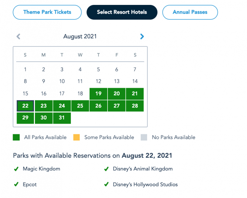Choose August 31 date cell

click(62, 118)
